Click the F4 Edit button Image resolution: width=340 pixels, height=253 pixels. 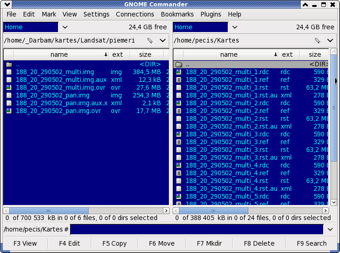point(70,243)
